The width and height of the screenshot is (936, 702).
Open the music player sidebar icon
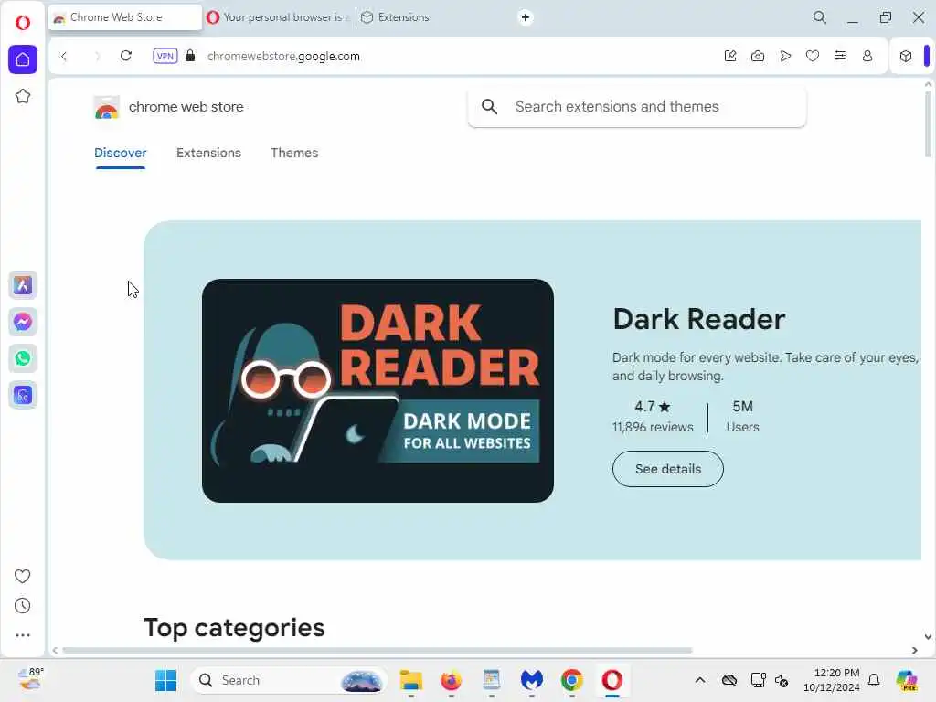point(23,395)
